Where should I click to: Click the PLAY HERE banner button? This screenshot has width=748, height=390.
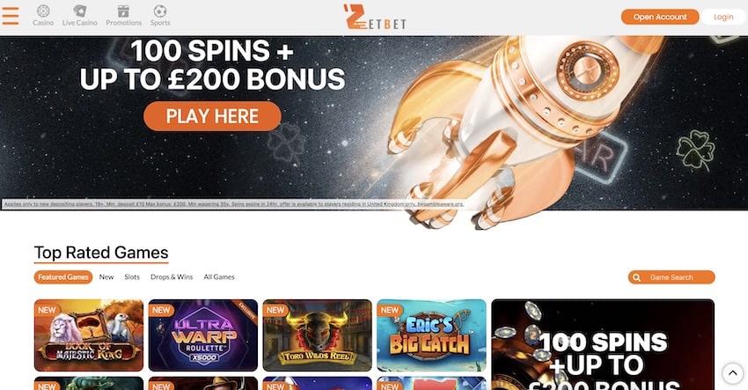212,116
